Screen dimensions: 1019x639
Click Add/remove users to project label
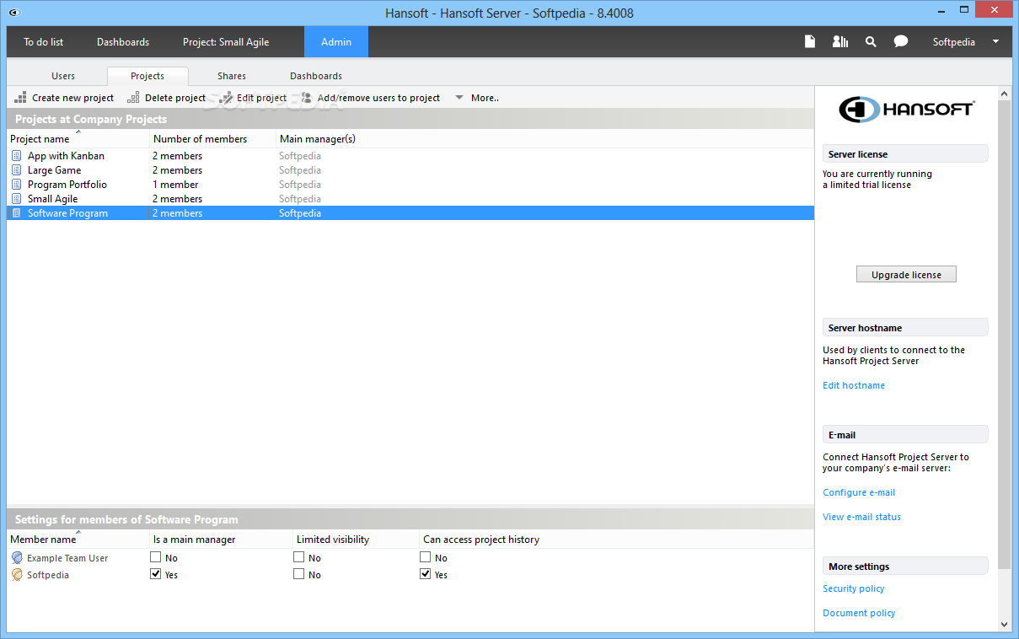[x=378, y=98]
